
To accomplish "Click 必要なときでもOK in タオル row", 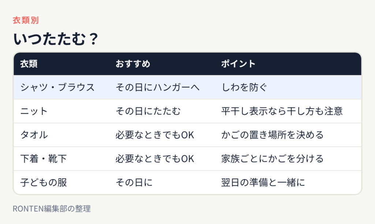I will (x=155, y=135).
